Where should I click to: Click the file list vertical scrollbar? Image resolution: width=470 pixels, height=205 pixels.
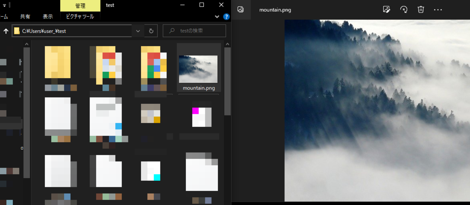click(227, 81)
